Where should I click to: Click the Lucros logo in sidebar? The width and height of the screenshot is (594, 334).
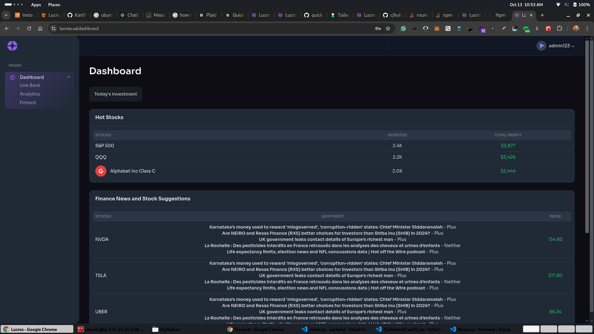12,46
